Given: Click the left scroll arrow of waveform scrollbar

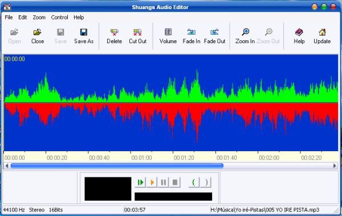Looking at the screenshot, I should pyautogui.click(x=7, y=166).
